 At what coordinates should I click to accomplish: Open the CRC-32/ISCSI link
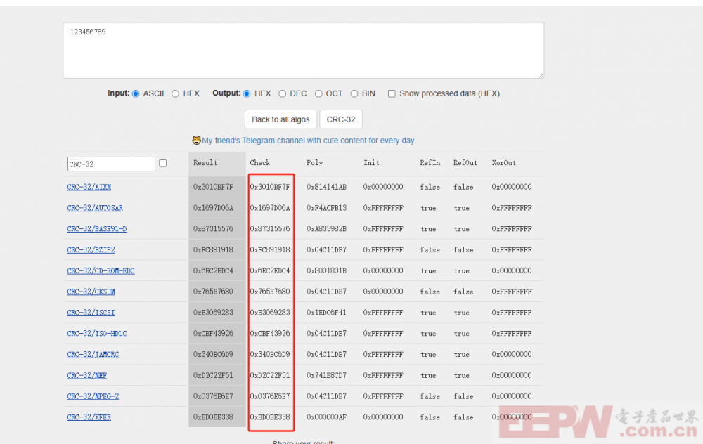pos(91,313)
